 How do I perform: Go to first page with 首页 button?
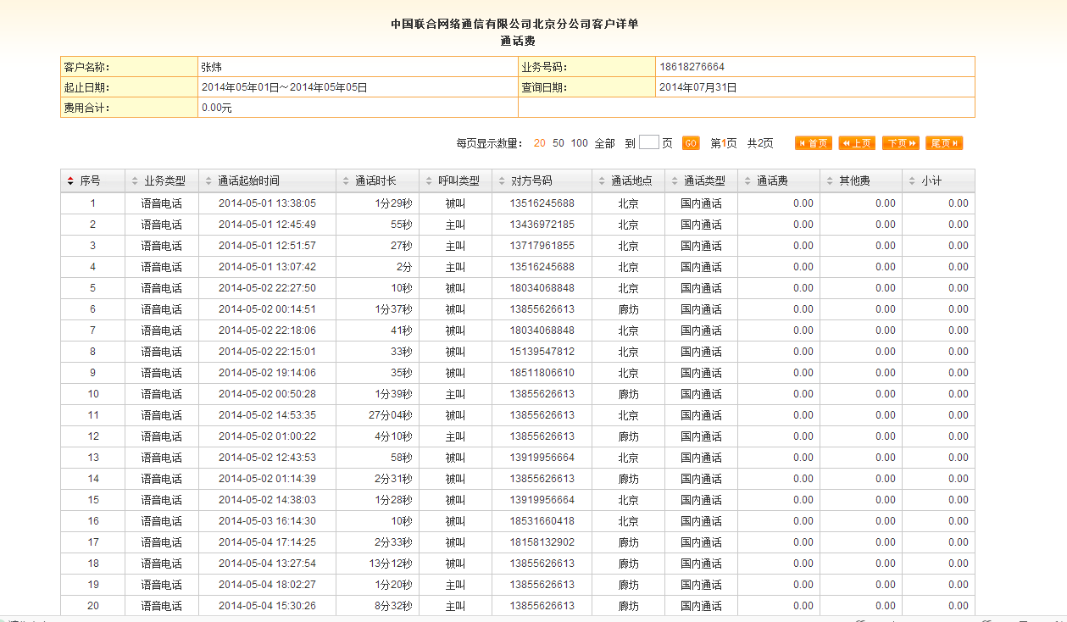tap(813, 143)
